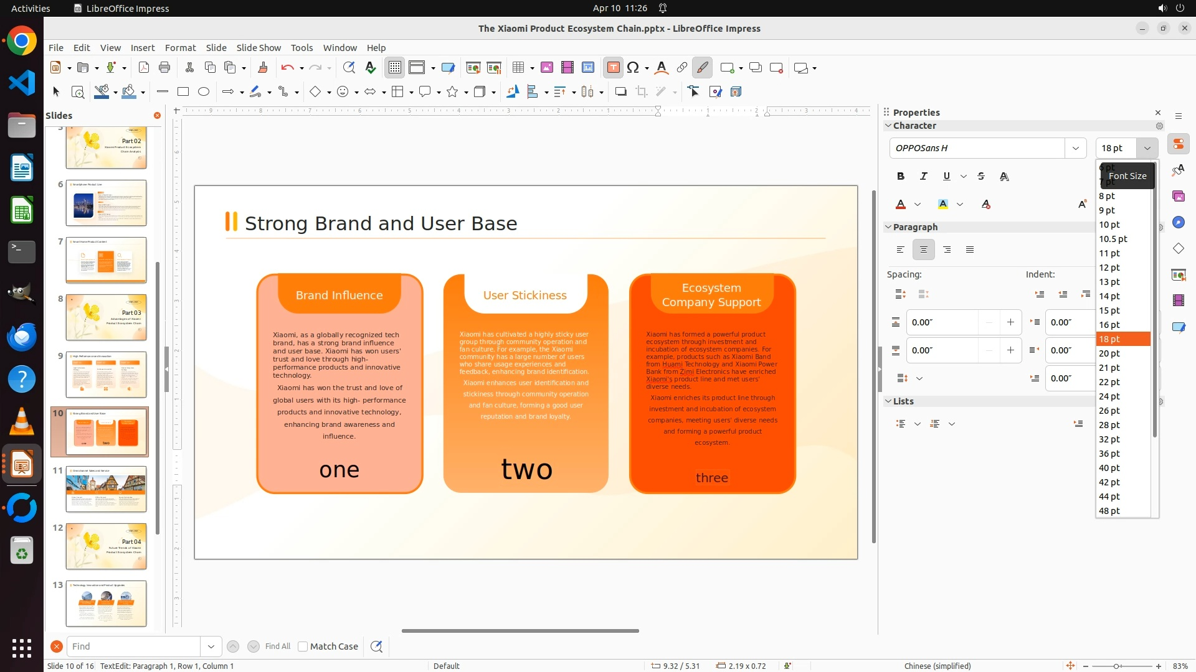
Task: Click the Strikethrough formatting icon
Action: [981, 177]
